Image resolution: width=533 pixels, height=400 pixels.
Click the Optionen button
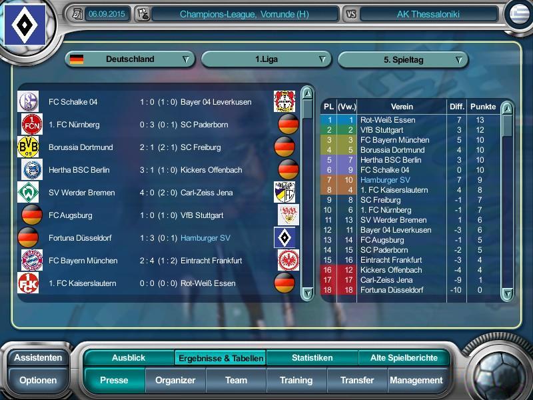coord(38,380)
